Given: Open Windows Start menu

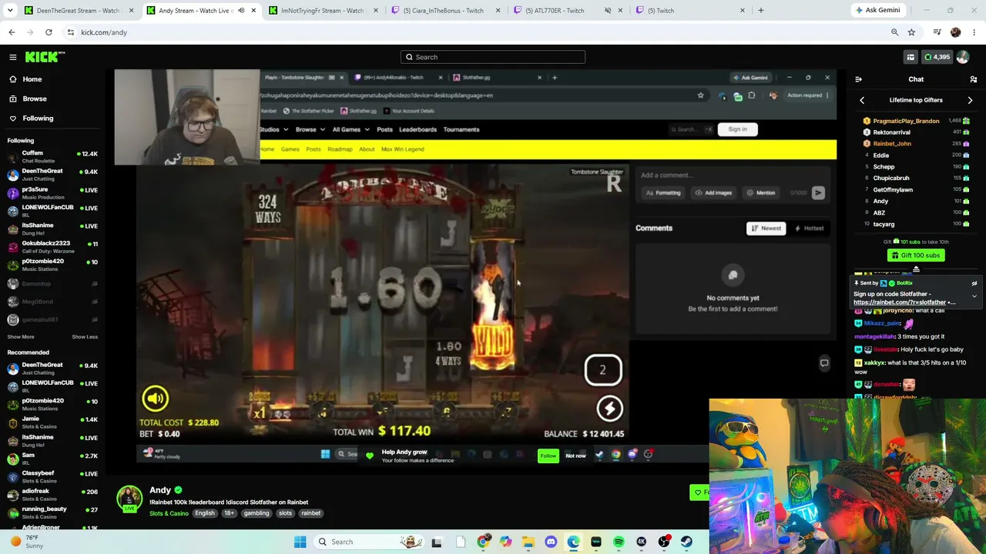Looking at the screenshot, I should [x=300, y=542].
